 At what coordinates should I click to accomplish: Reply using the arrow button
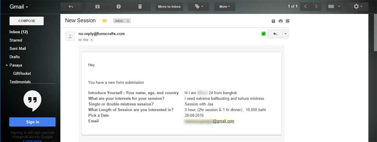click(x=275, y=34)
